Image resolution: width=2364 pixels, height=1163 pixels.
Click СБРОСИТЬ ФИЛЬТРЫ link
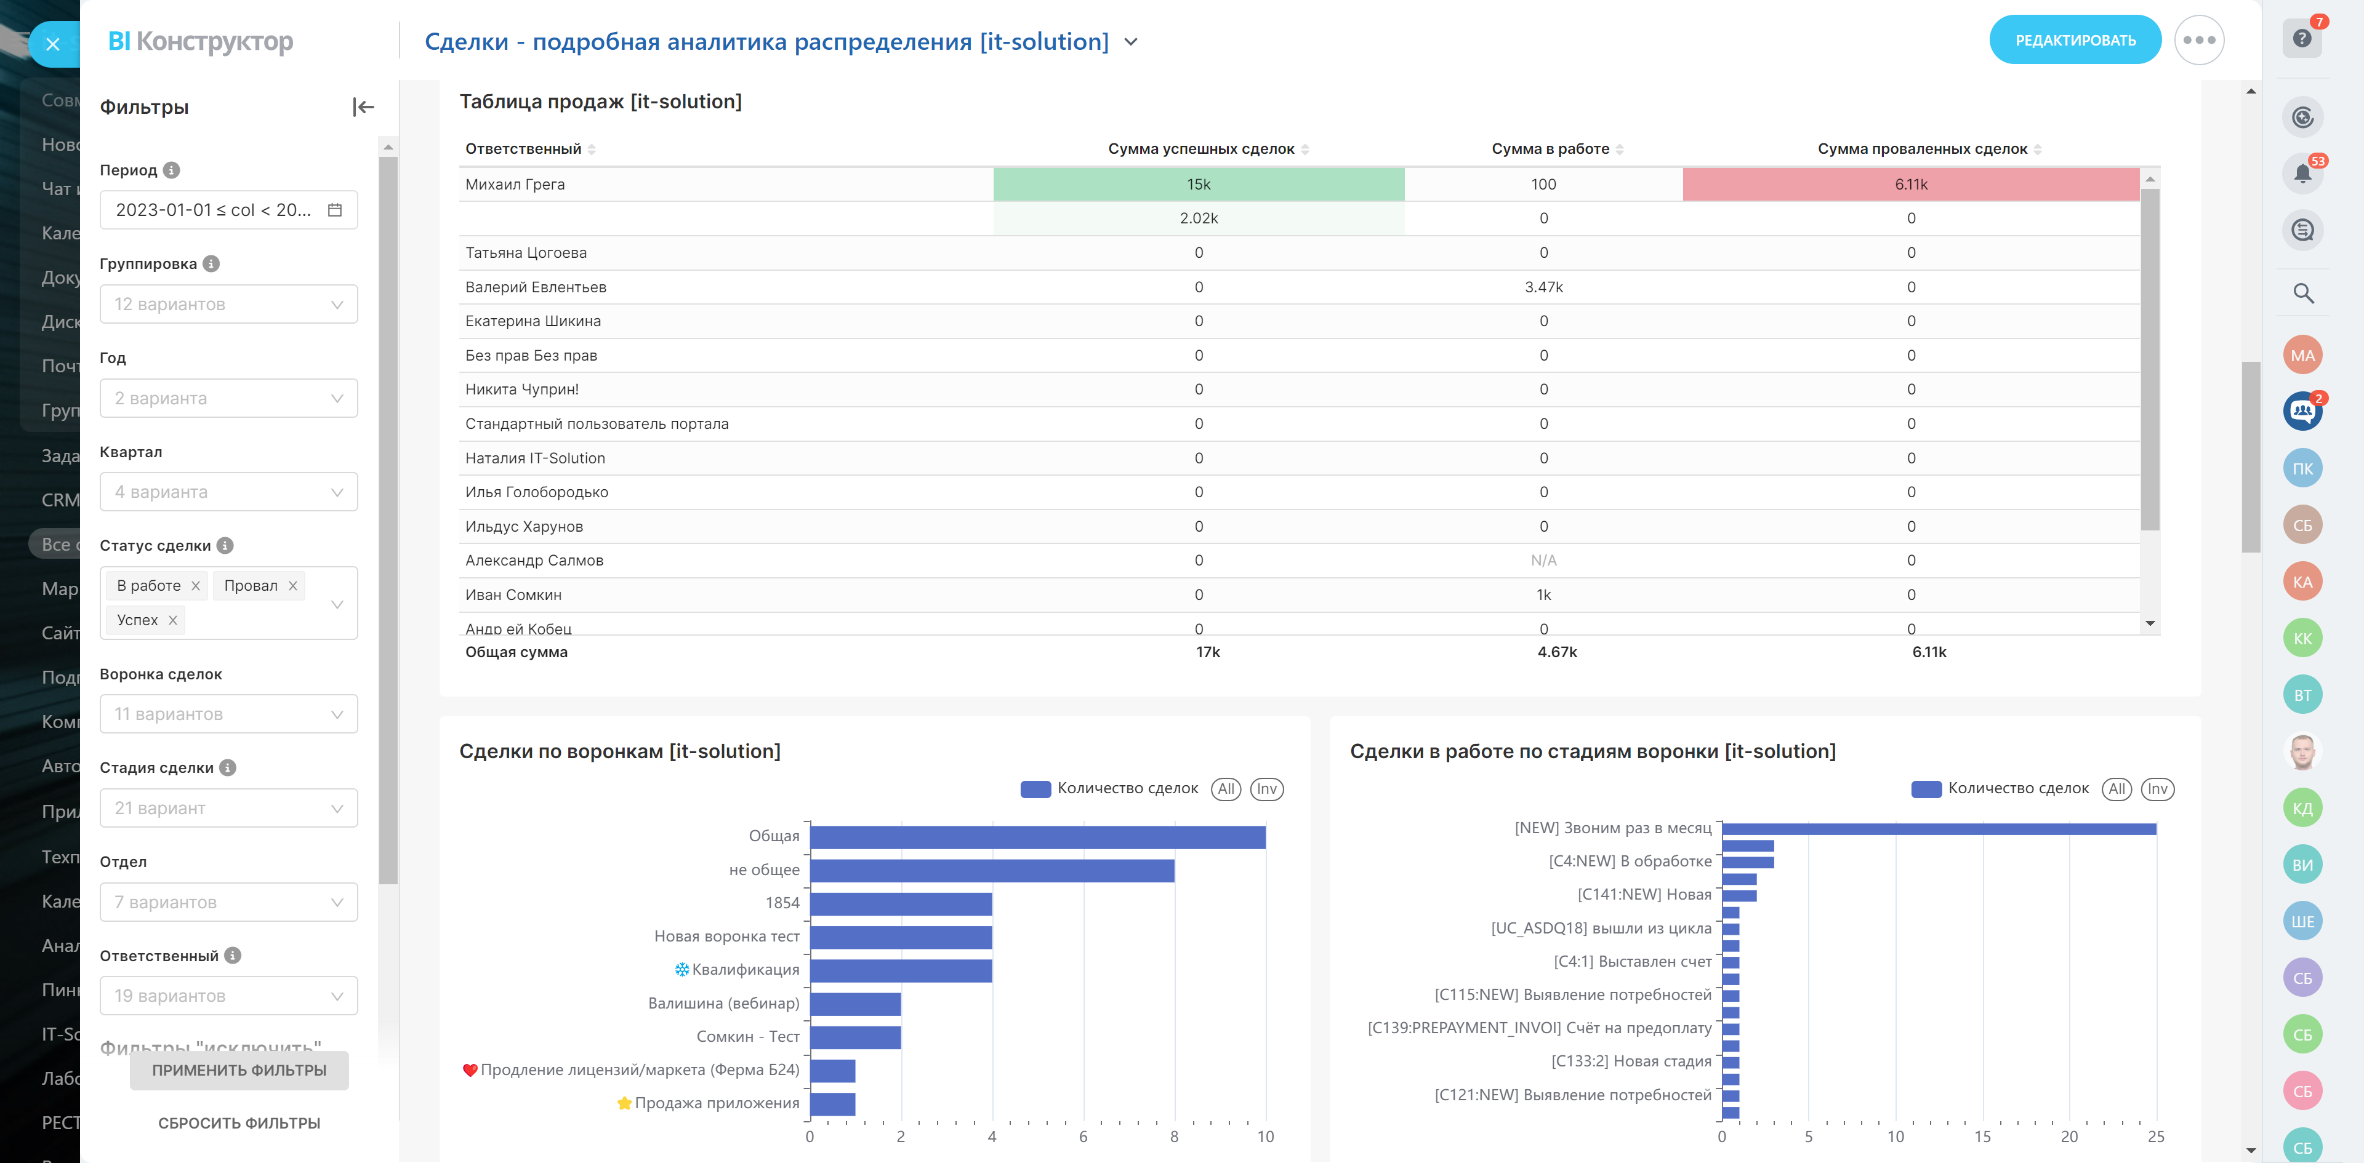point(239,1122)
